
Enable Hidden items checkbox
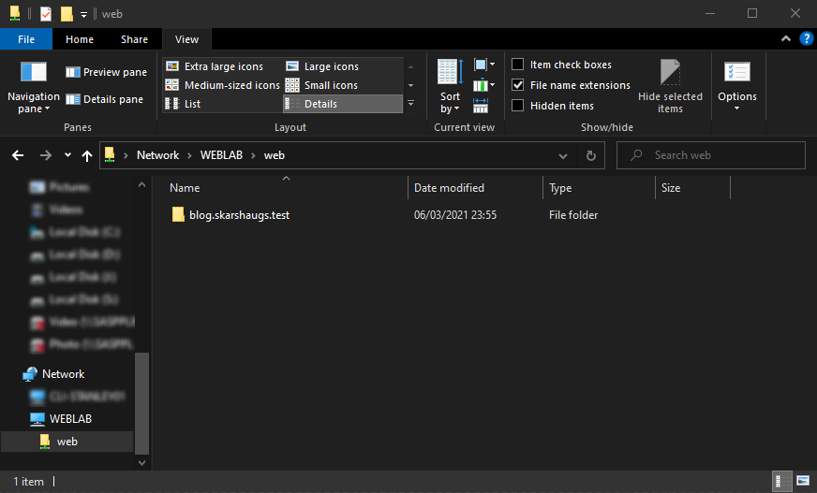point(517,106)
